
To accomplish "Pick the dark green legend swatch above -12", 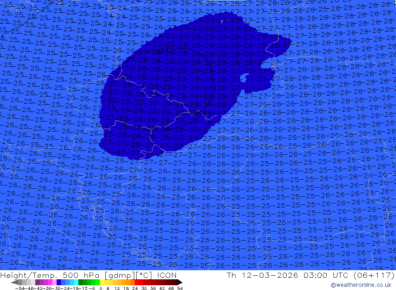I will click(x=80, y=282).
